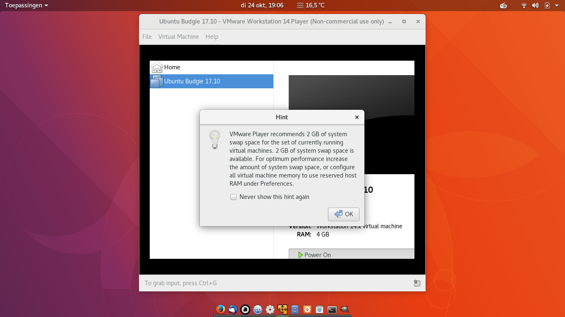Click the Power On button

click(x=352, y=254)
